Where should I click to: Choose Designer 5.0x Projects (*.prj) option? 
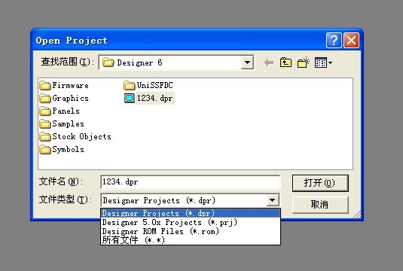pos(190,222)
